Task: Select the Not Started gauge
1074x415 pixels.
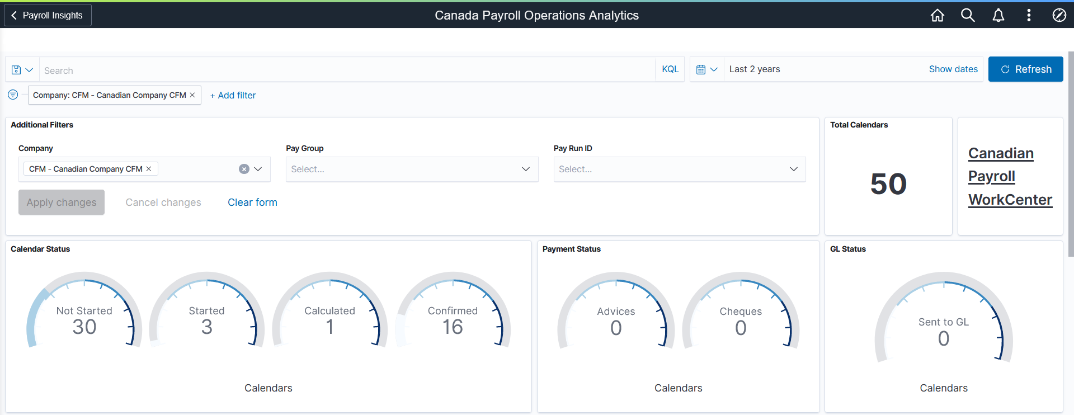Action: tap(84, 310)
